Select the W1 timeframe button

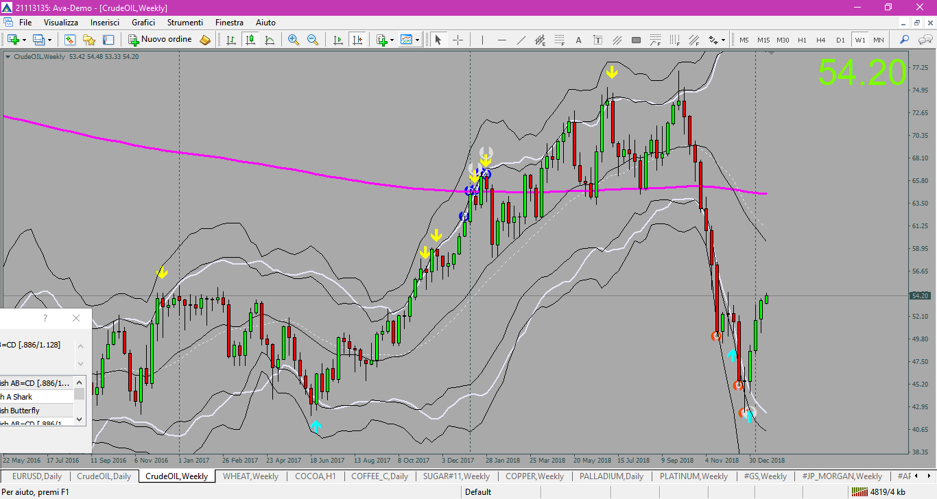[x=859, y=40]
